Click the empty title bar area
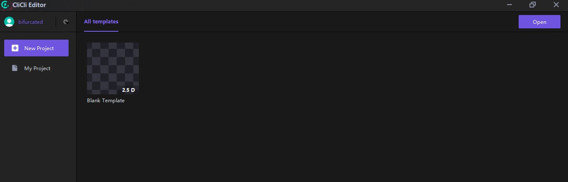Image resolution: width=568 pixels, height=182 pixels. [272, 5]
